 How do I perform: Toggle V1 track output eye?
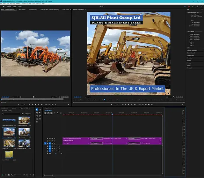click(x=55, y=143)
